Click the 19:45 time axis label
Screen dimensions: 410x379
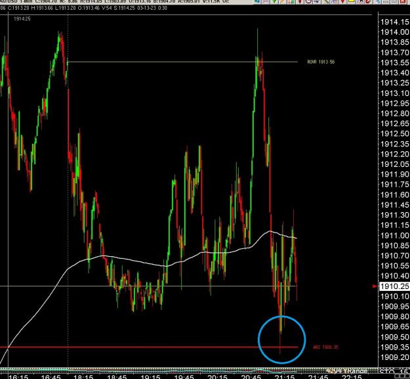tap(184, 377)
